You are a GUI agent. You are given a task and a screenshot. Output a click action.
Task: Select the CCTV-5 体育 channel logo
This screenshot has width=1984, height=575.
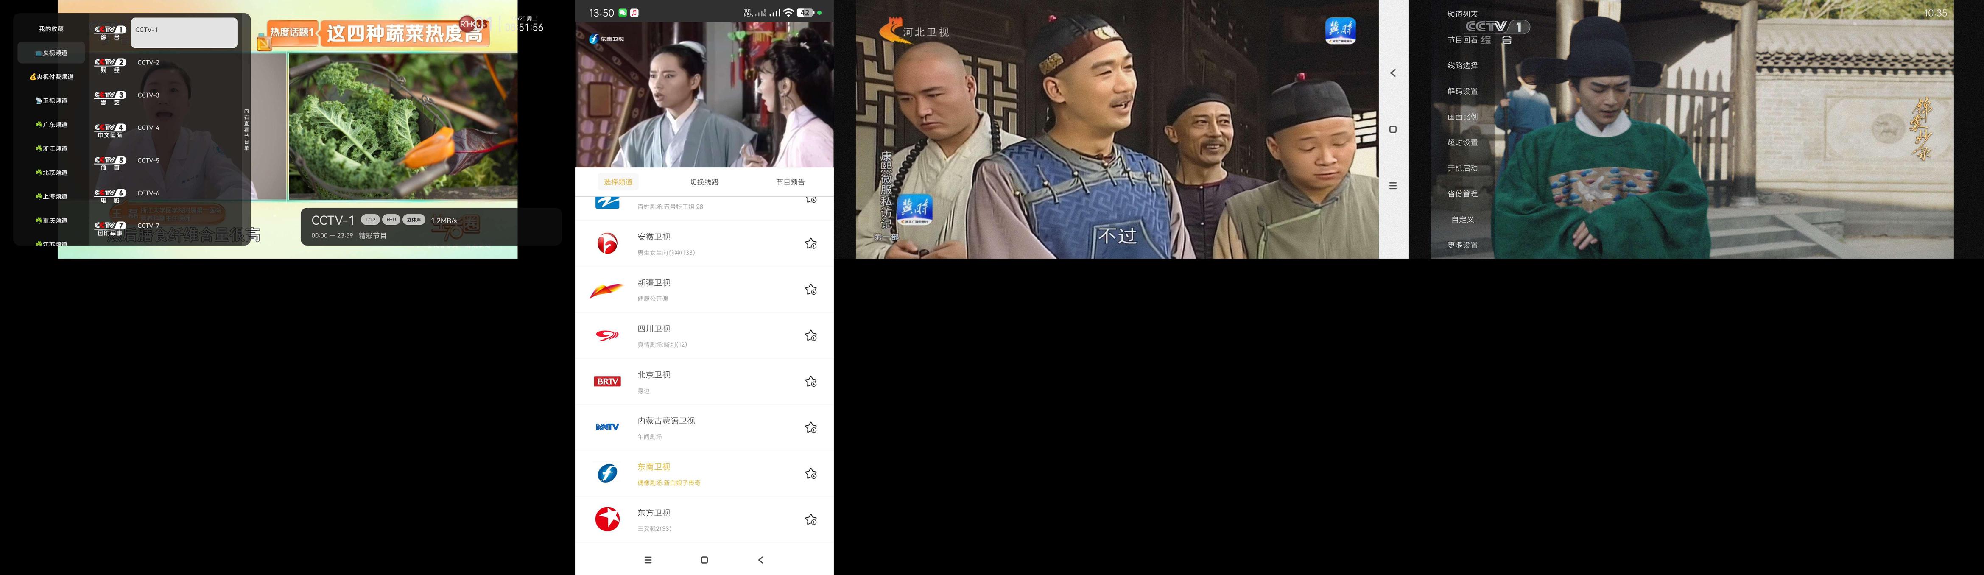(x=109, y=163)
